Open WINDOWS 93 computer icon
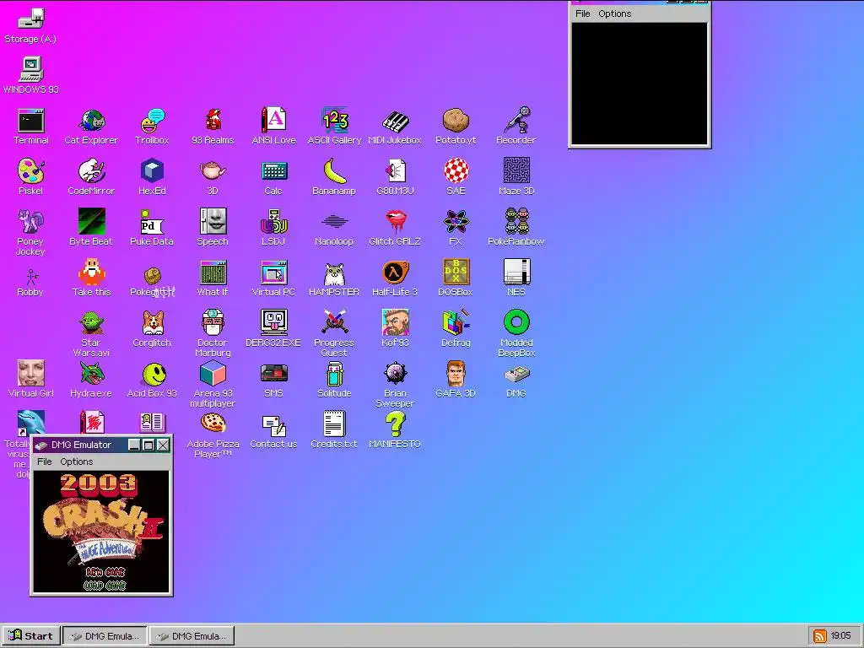The image size is (864, 648). (x=31, y=76)
